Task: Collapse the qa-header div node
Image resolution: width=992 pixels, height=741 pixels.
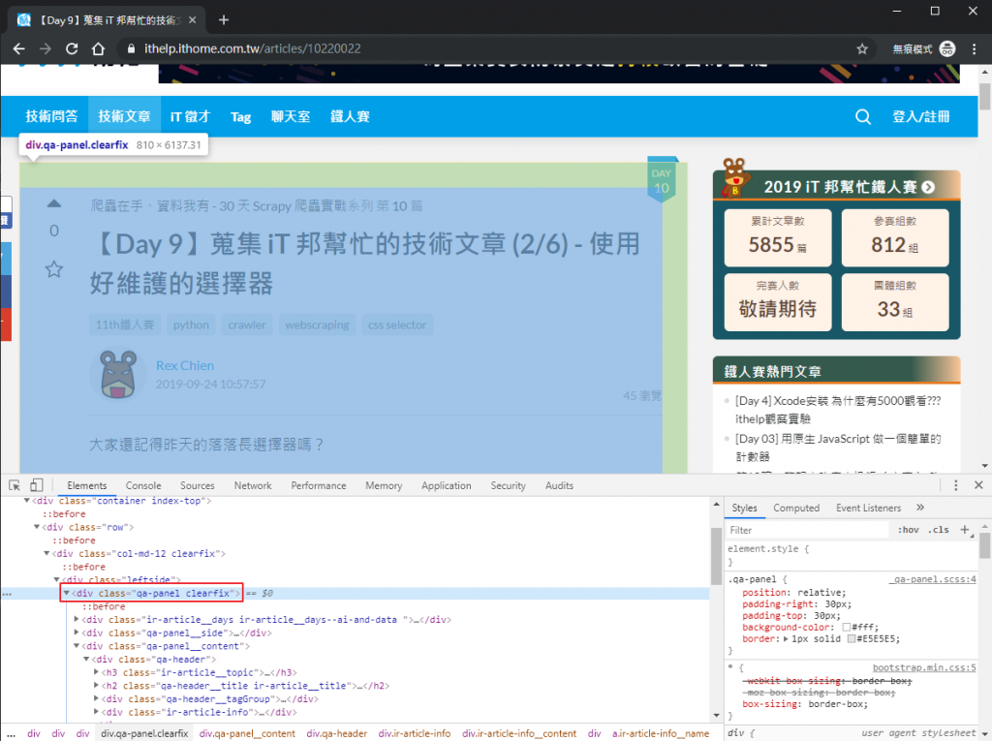Action: click(x=86, y=660)
